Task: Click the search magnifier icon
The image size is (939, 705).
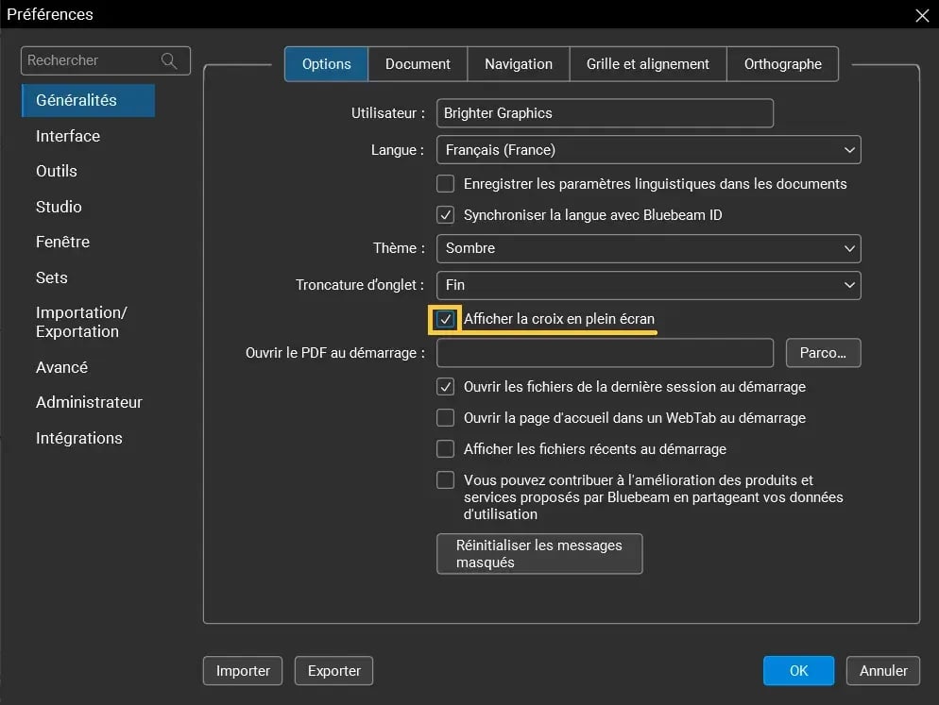Action: (169, 60)
